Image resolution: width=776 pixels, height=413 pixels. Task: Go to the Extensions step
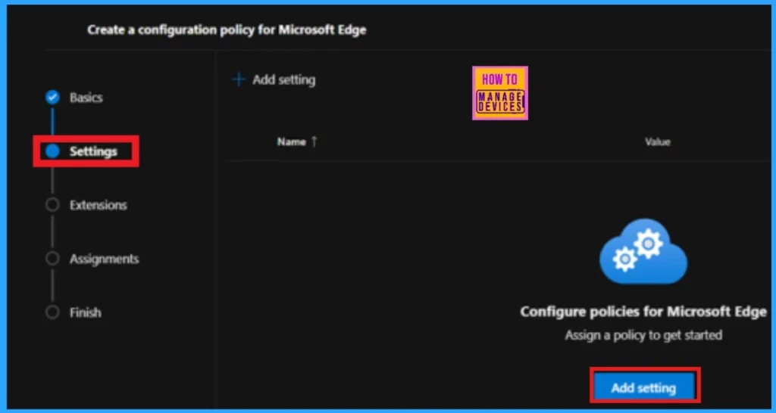click(98, 205)
